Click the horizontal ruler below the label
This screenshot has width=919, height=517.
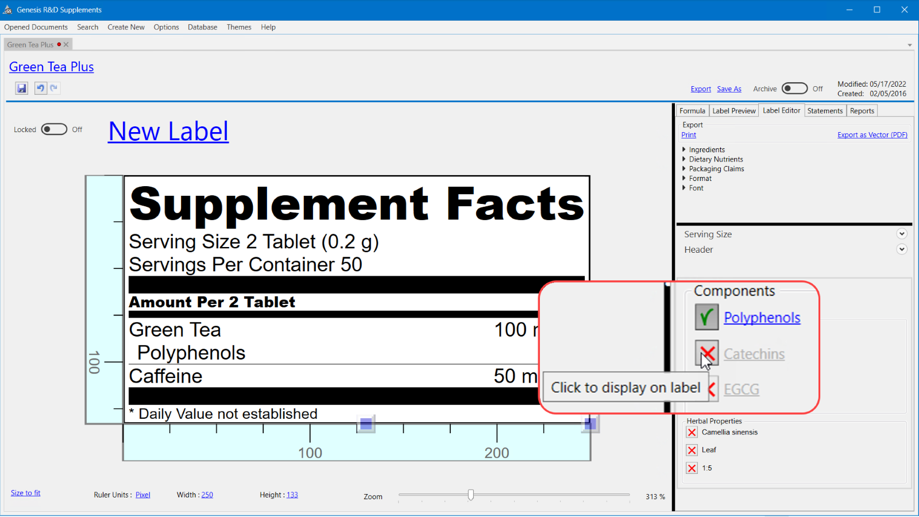357,442
